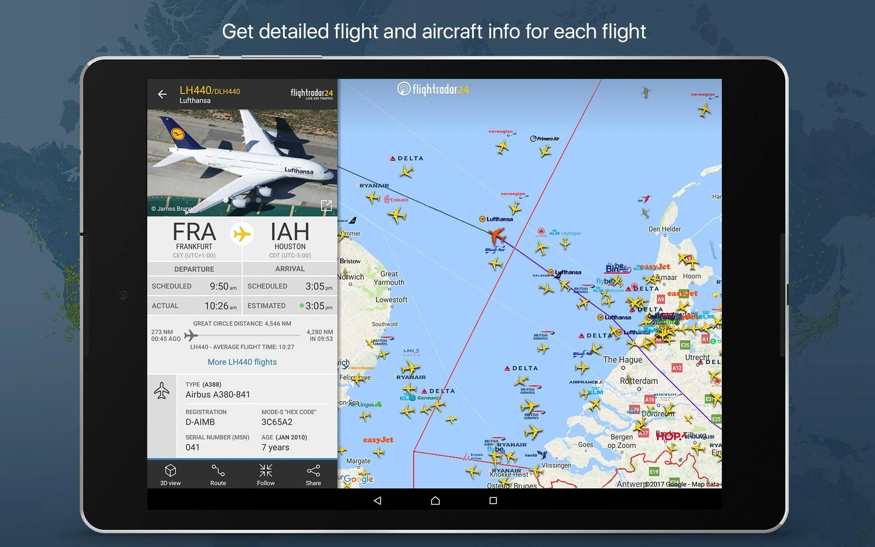The image size is (875, 547).
Task: Expand the flight route details
Action: (x=218, y=475)
